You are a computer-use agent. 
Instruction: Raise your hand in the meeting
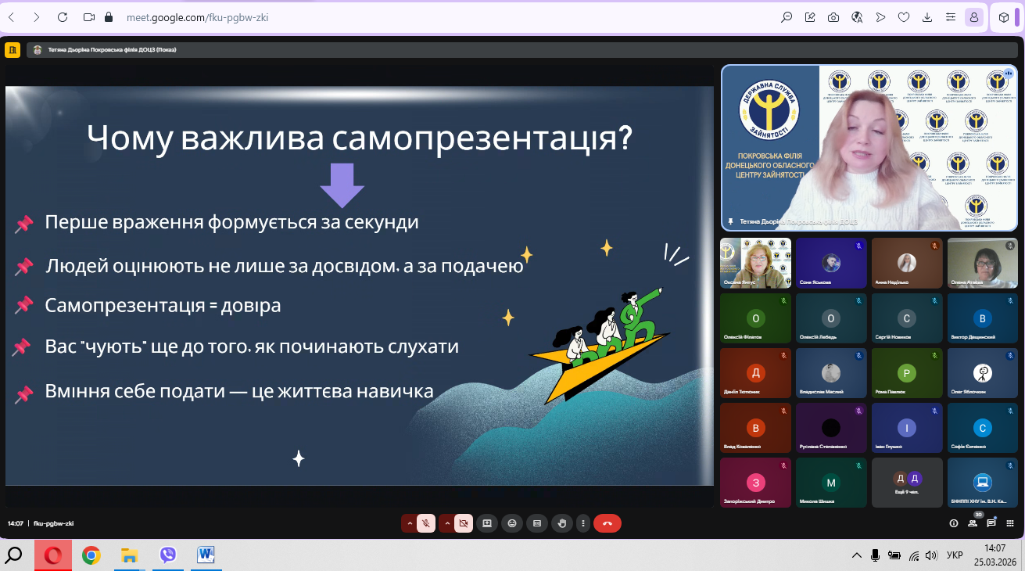click(561, 523)
